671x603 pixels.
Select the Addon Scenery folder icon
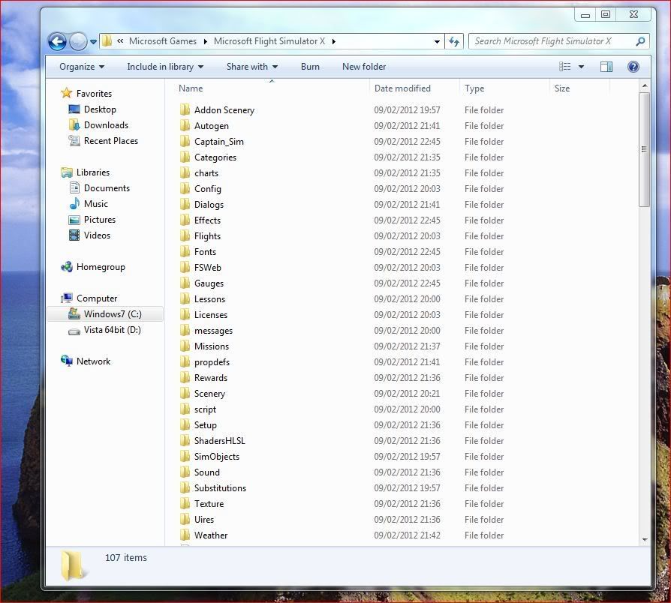pyautogui.click(x=185, y=110)
